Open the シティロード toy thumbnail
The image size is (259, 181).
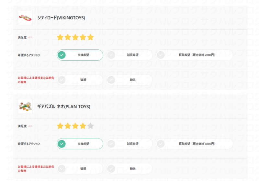click(25, 17)
